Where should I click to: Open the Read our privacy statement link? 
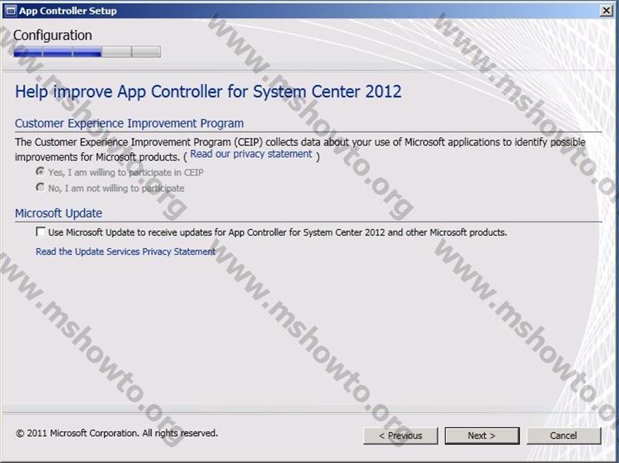click(251, 154)
